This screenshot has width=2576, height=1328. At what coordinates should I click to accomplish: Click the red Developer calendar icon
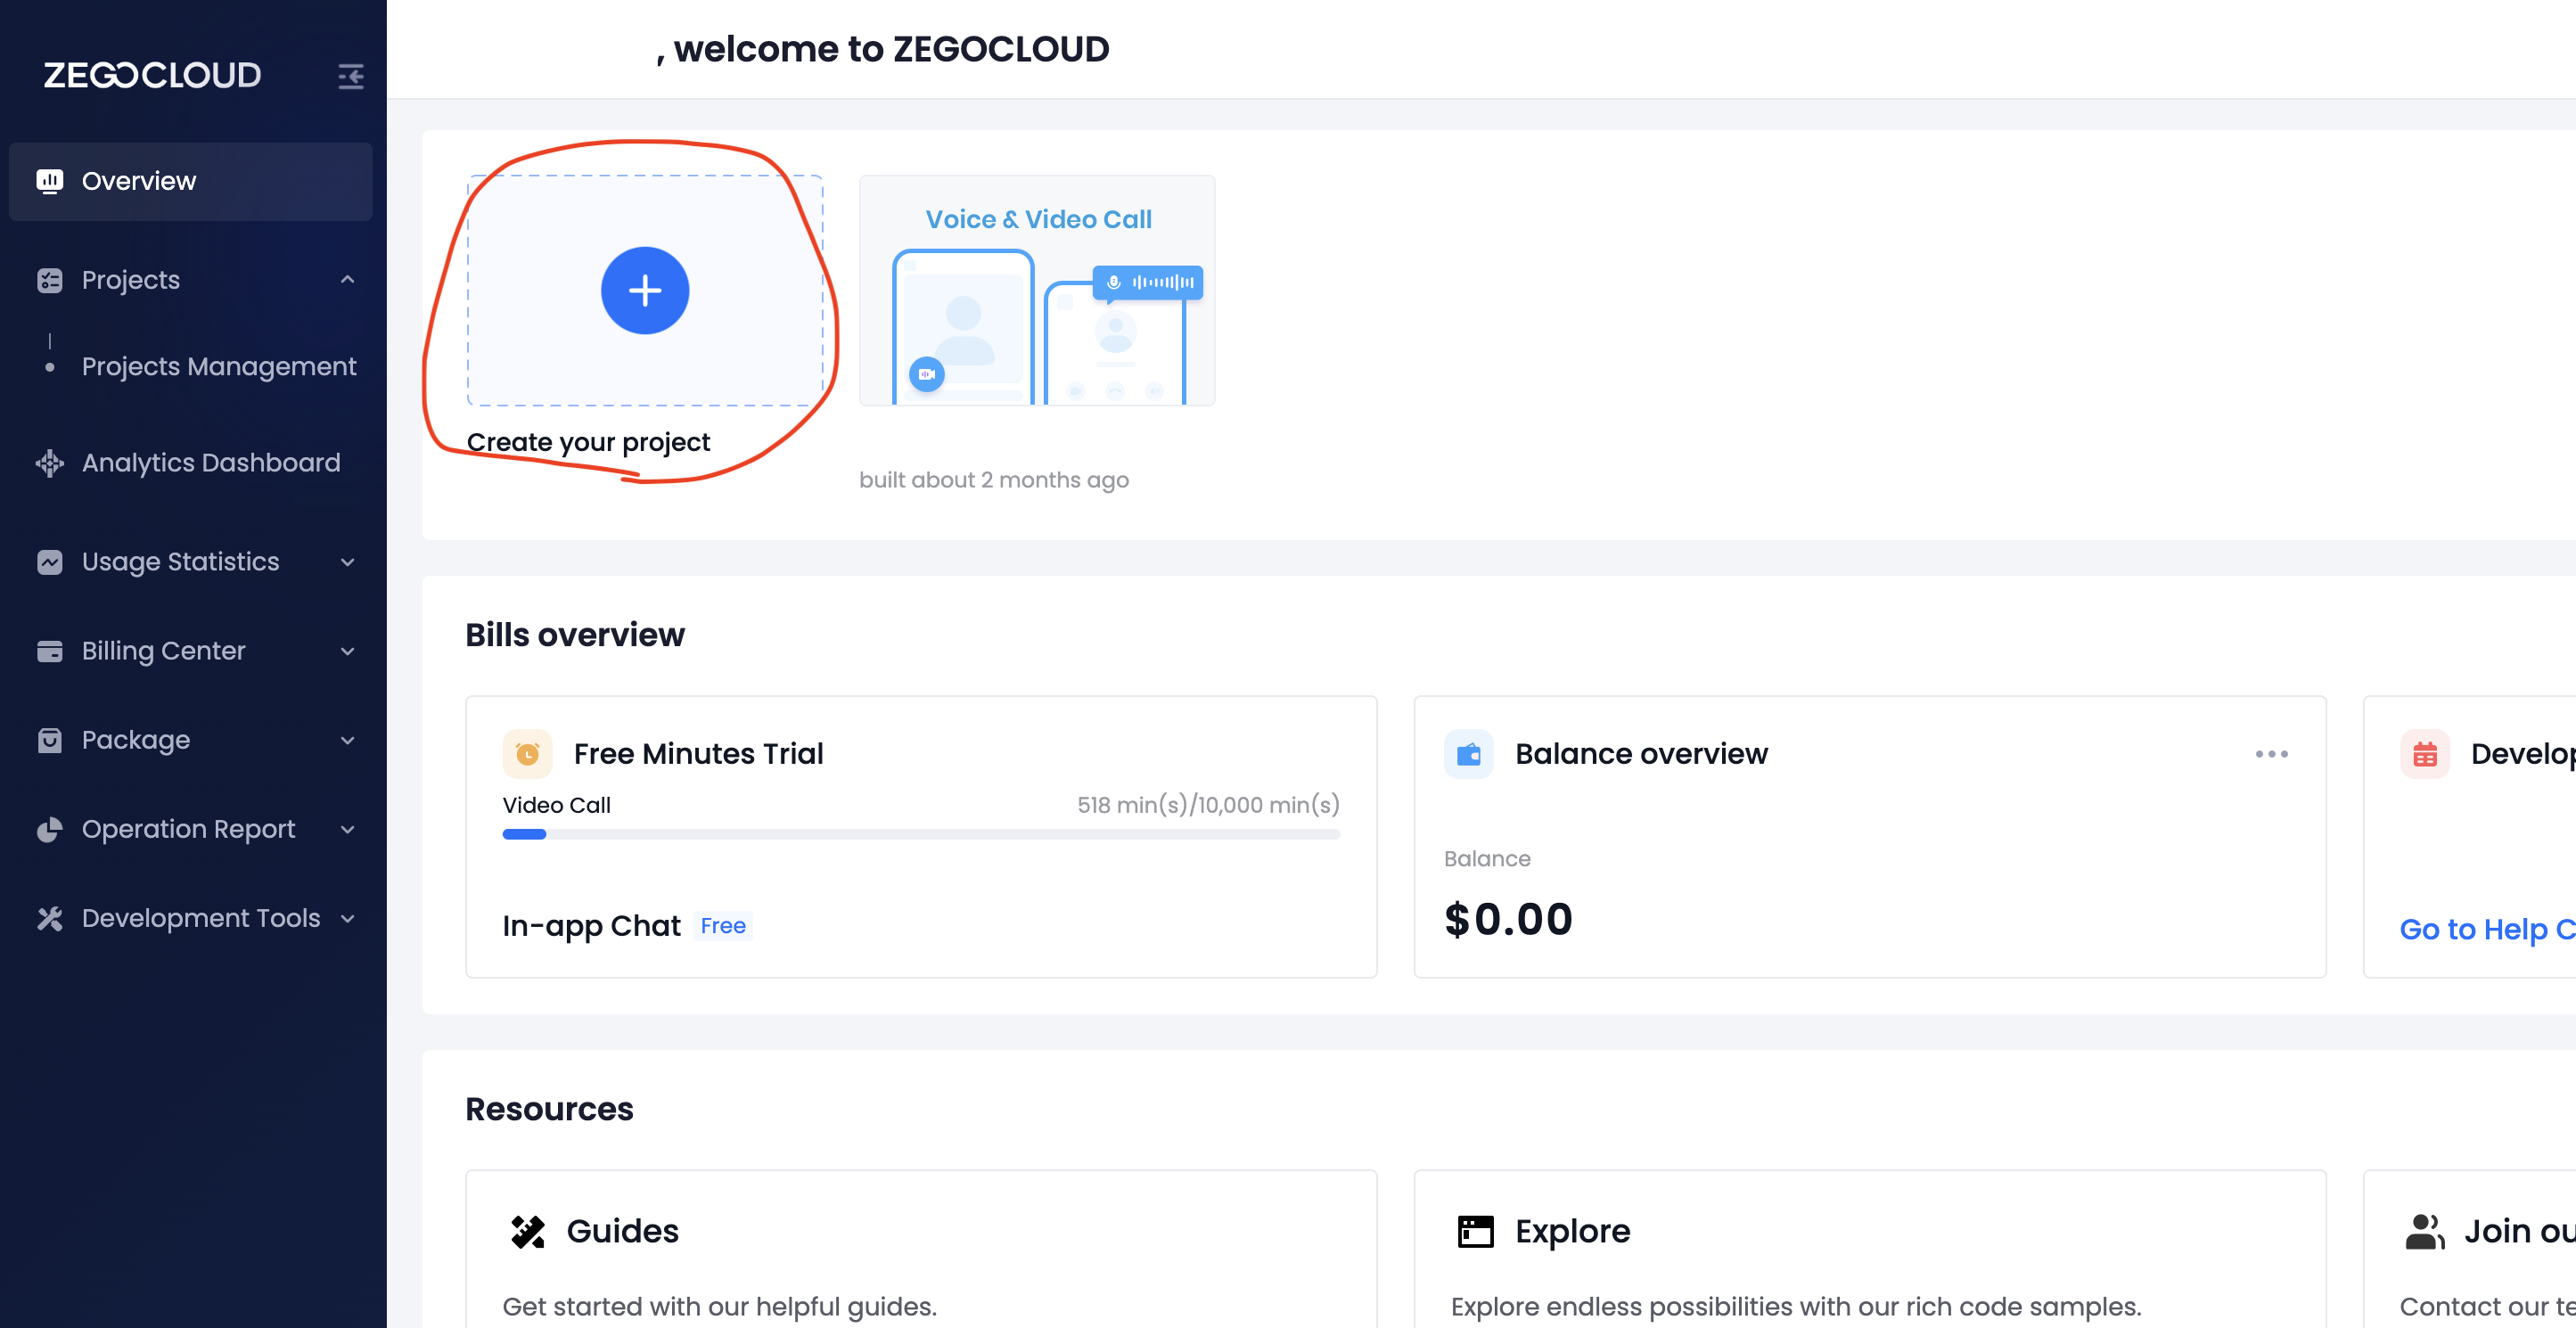pyautogui.click(x=2424, y=754)
